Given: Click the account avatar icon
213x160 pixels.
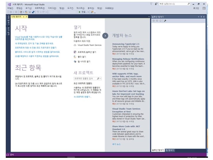Looking at the screenshot, I should [204, 8].
